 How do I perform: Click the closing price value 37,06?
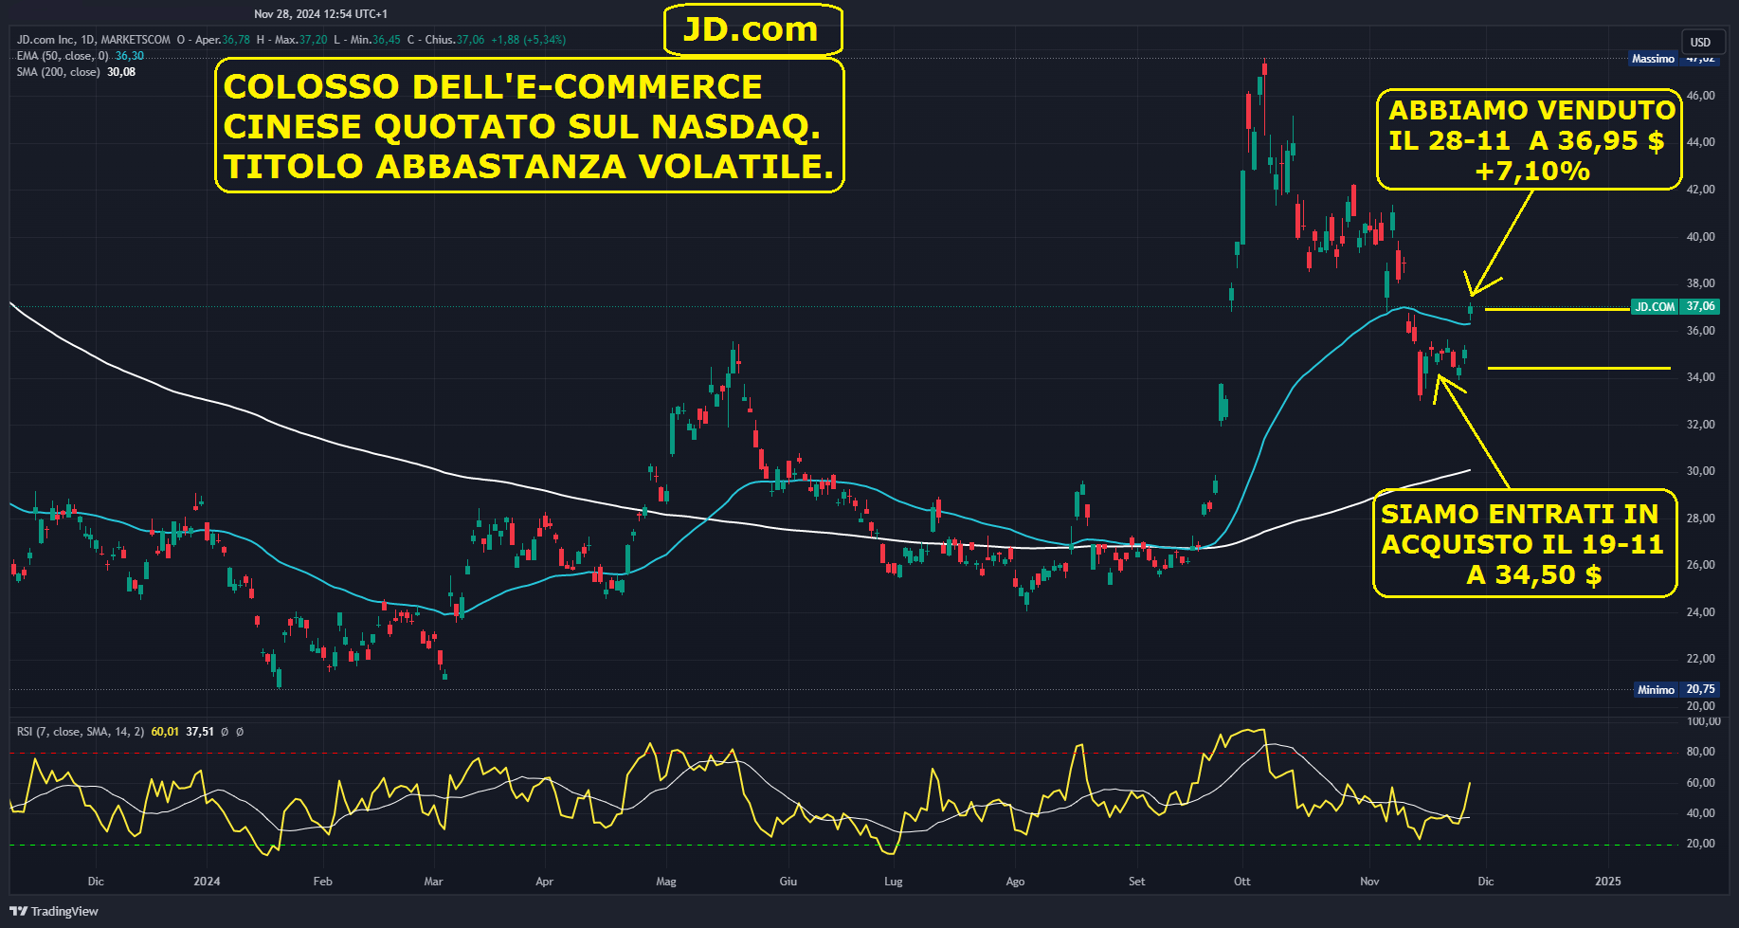(470, 40)
